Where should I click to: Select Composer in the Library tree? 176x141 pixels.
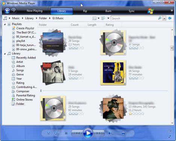23,91
